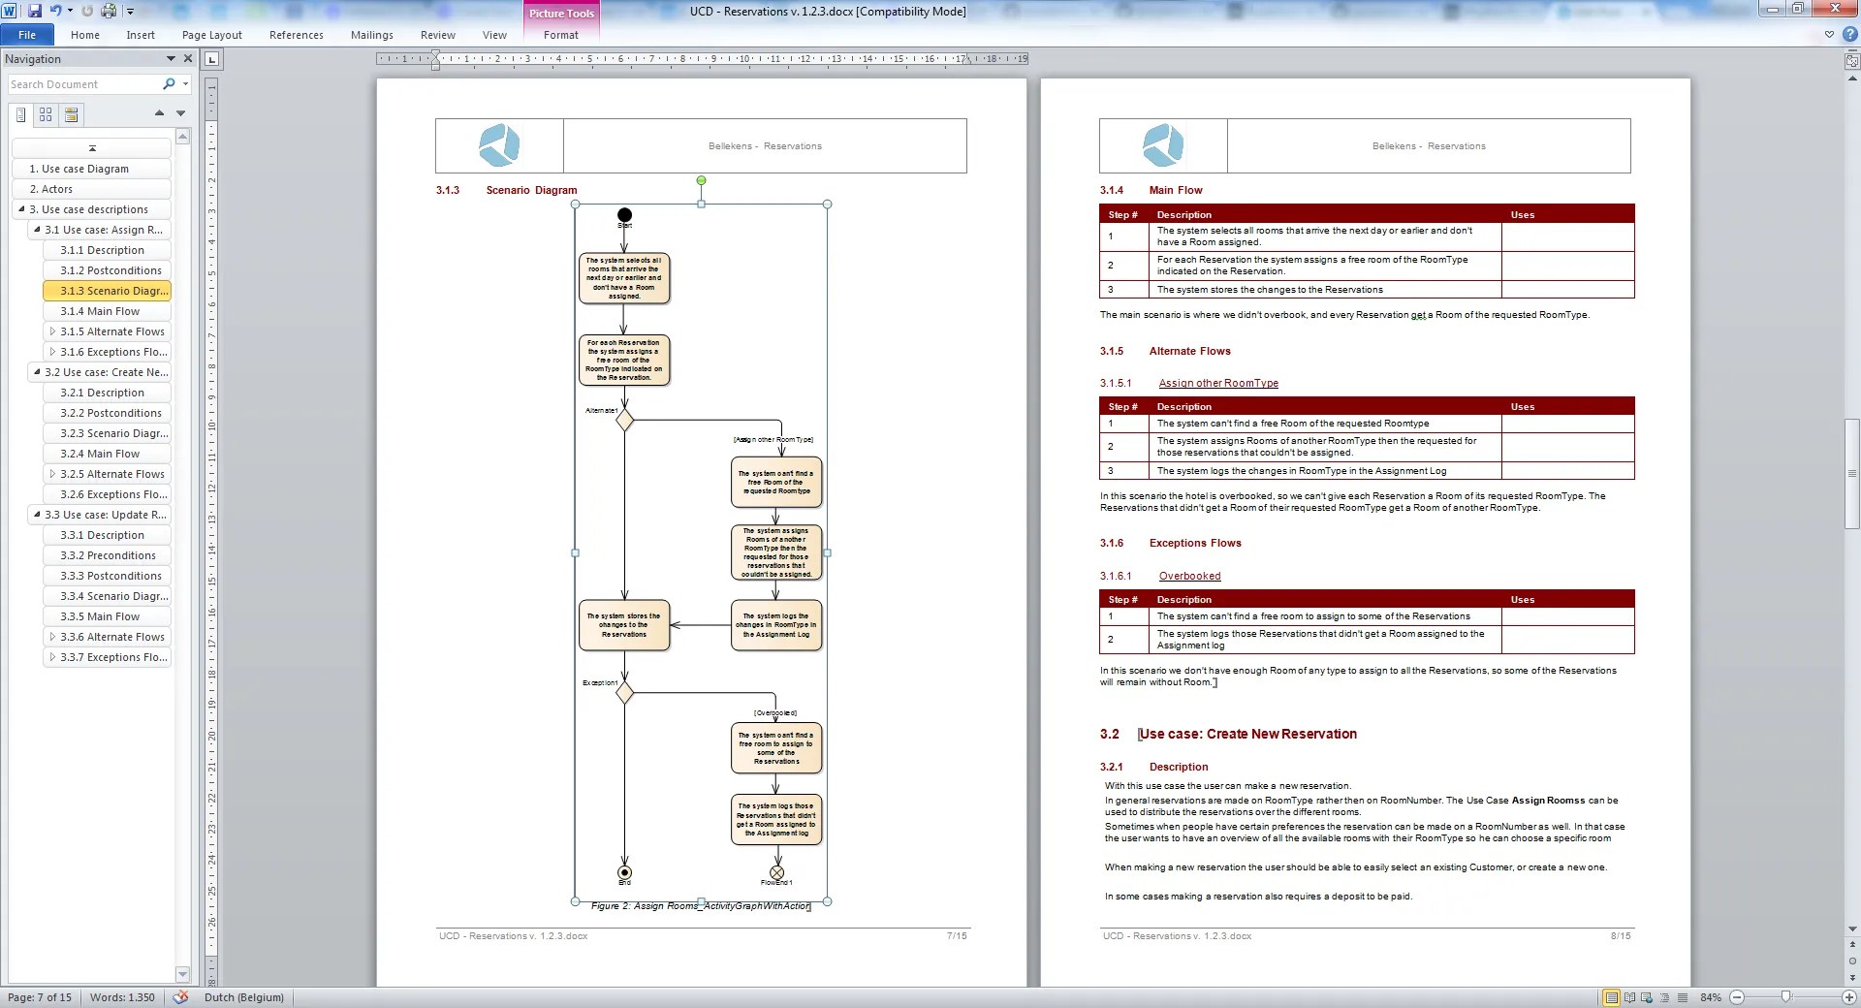Switch to Full Screen Reading view
This screenshot has width=1861, height=1008.
(1628, 997)
